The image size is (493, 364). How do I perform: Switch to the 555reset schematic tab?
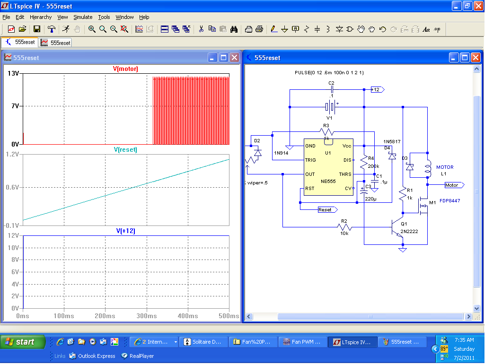[x=20, y=42]
